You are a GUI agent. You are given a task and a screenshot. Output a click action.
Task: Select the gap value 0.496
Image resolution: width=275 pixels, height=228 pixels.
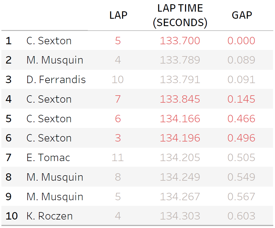click(241, 138)
